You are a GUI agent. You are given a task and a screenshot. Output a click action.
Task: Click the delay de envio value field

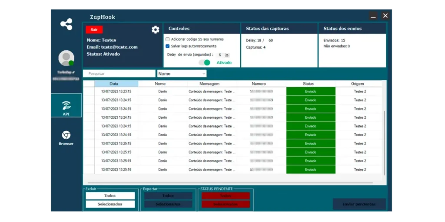tap(220, 55)
